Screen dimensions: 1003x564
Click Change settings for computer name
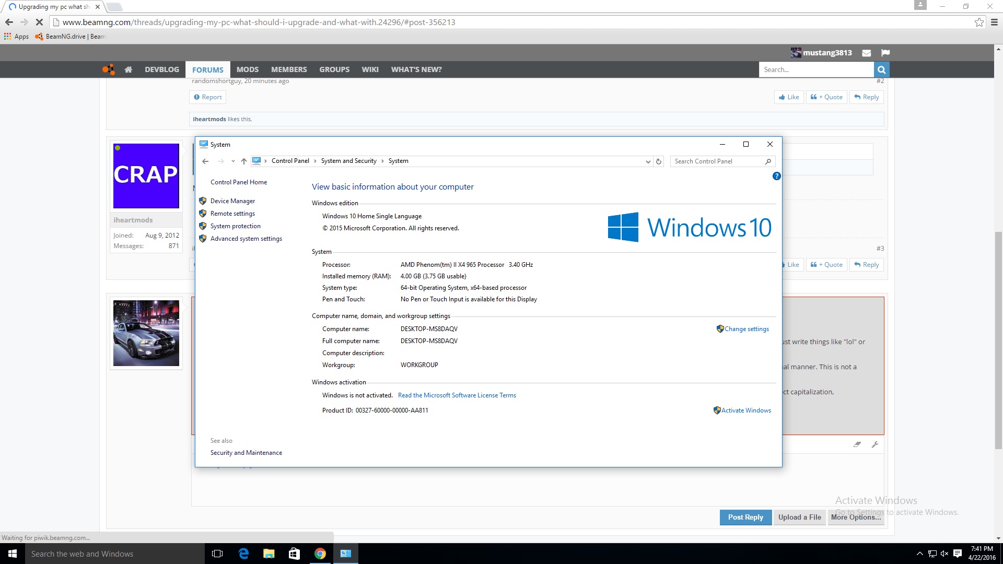[747, 329]
